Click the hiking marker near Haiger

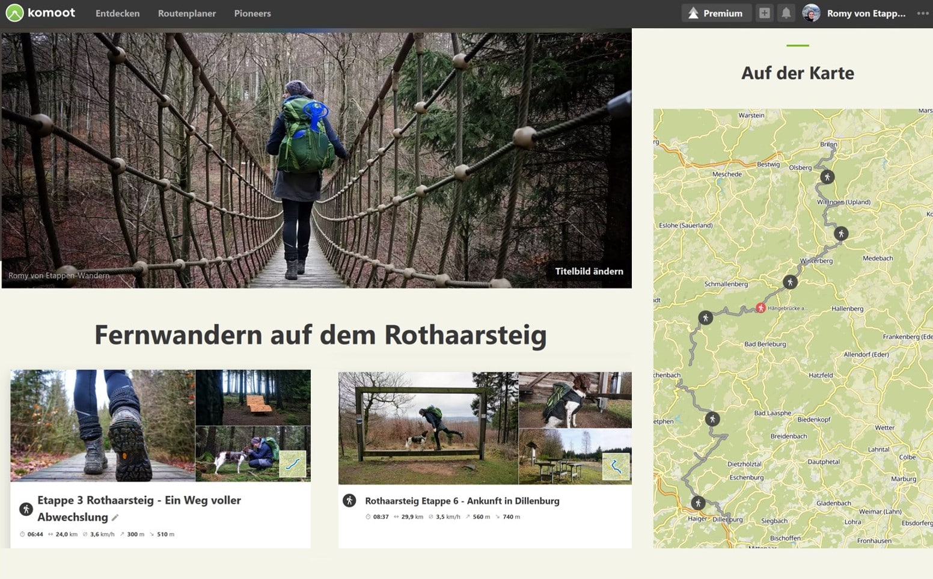tap(697, 502)
